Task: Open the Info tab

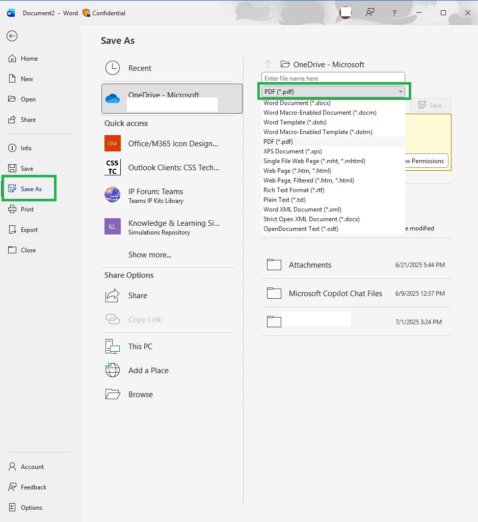Action: click(20, 148)
